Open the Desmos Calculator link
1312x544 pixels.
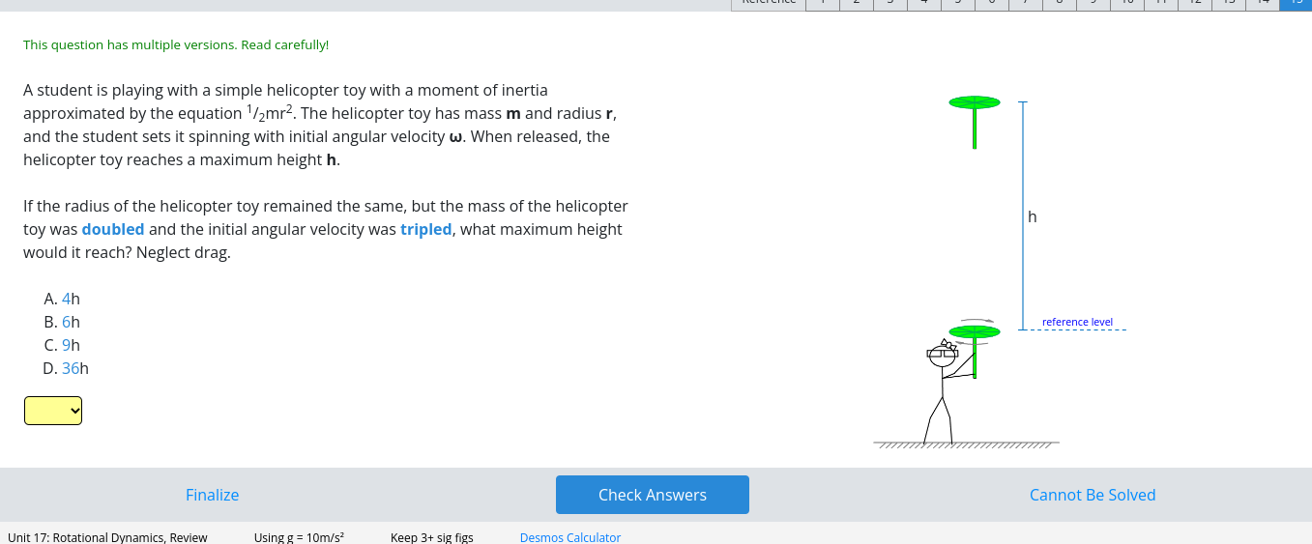tap(570, 537)
